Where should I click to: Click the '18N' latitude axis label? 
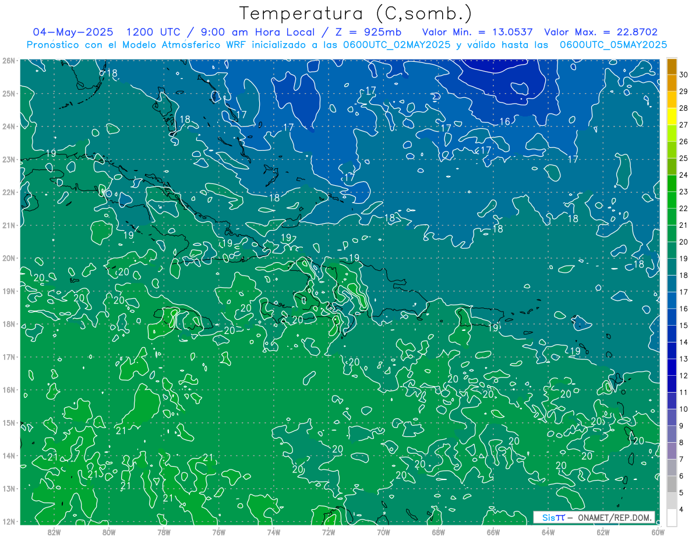pyautogui.click(x=8, y=324)
